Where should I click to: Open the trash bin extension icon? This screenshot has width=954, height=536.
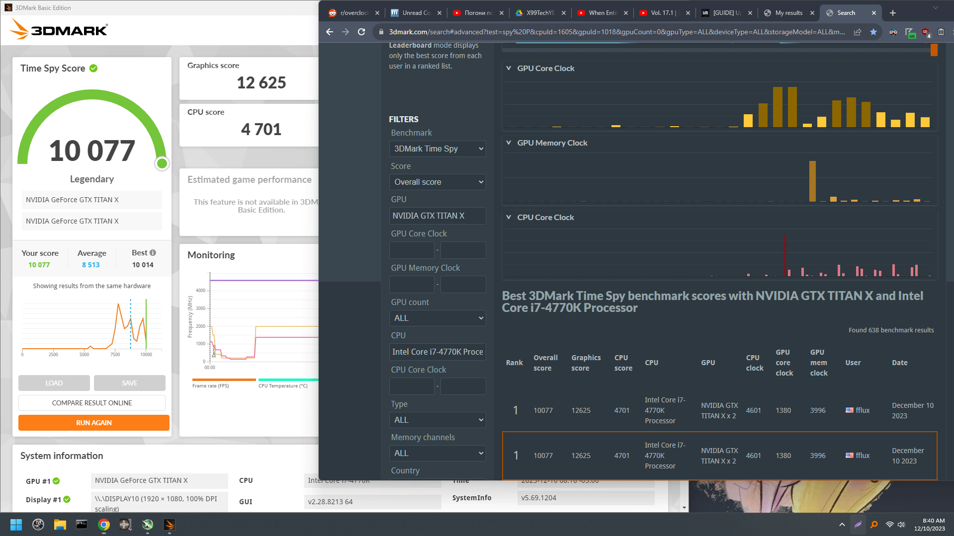(x=941, y=32)
